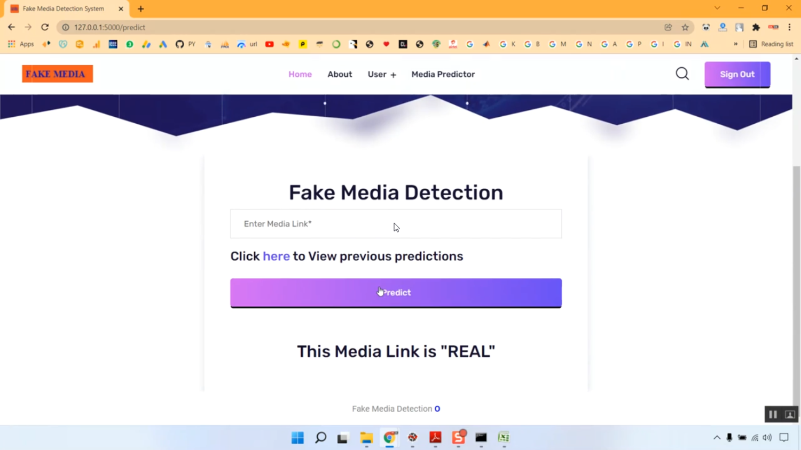Show hidden bookmarks with the chevron
Screen dimensions: 801x450
(735, 44)
